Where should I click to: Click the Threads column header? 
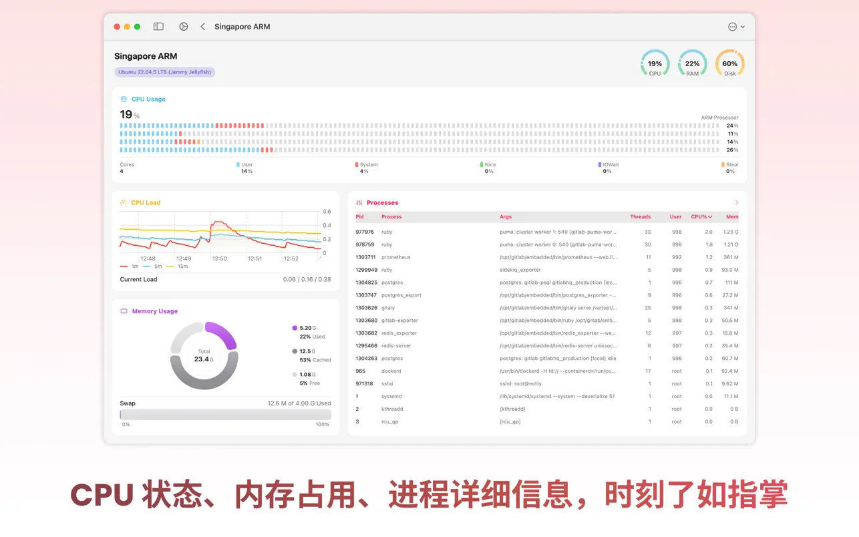pos(640,217)
